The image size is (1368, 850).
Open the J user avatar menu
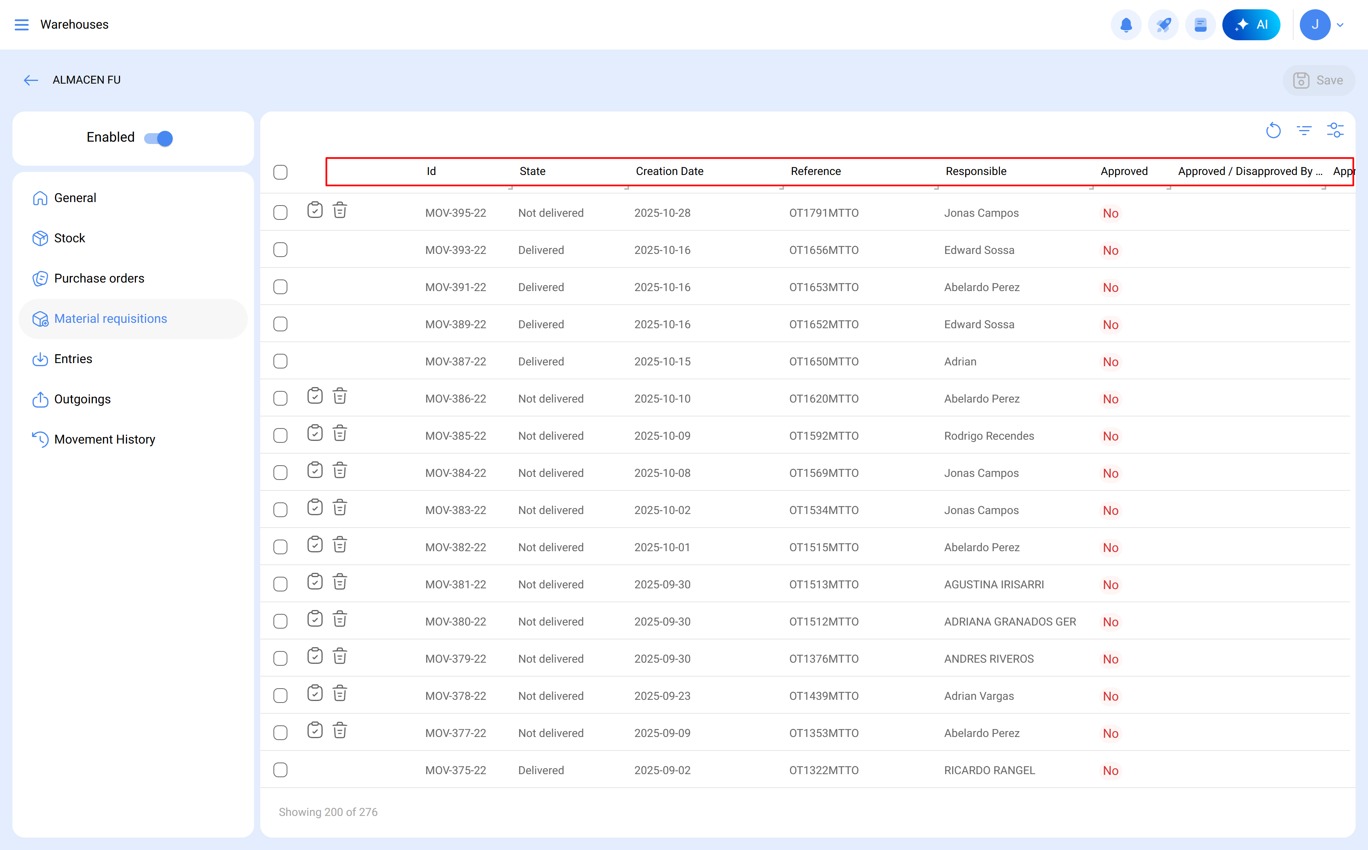pos(1315,25)
